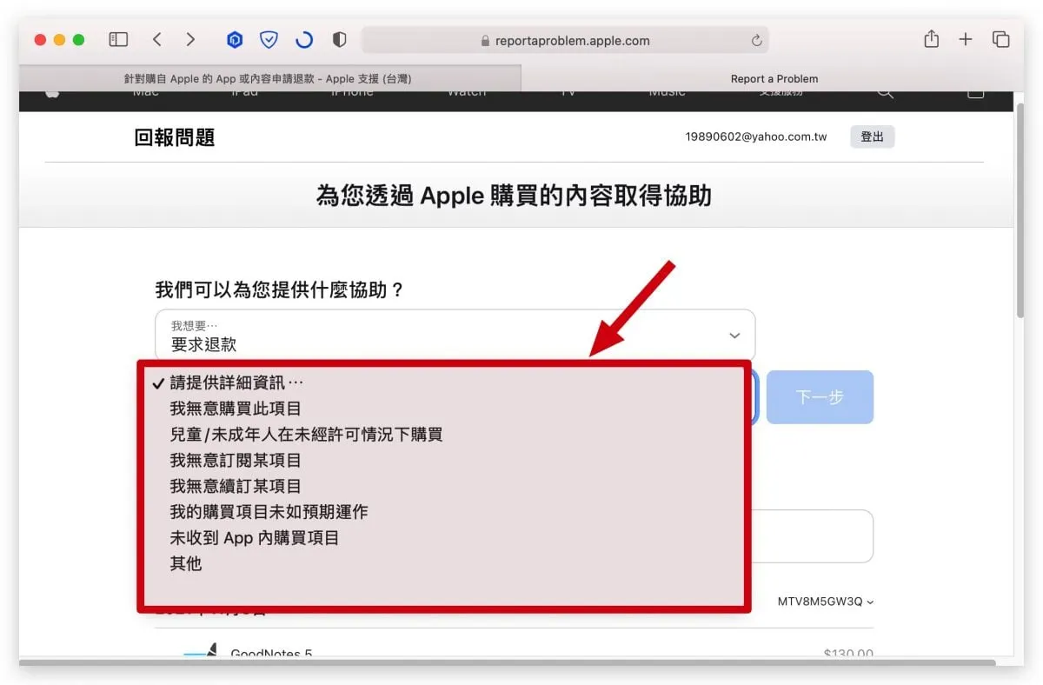Pick 我的購買項目未如預期運作 reason
Image resolution: width=1043 pixels, height=685 pixels.
coord(269,512)
